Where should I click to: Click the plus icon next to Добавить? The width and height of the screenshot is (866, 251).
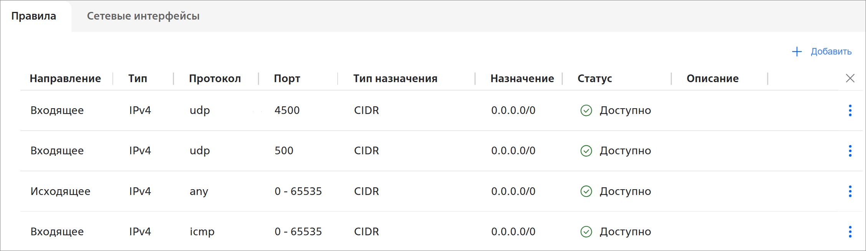[x=797, y=51]
